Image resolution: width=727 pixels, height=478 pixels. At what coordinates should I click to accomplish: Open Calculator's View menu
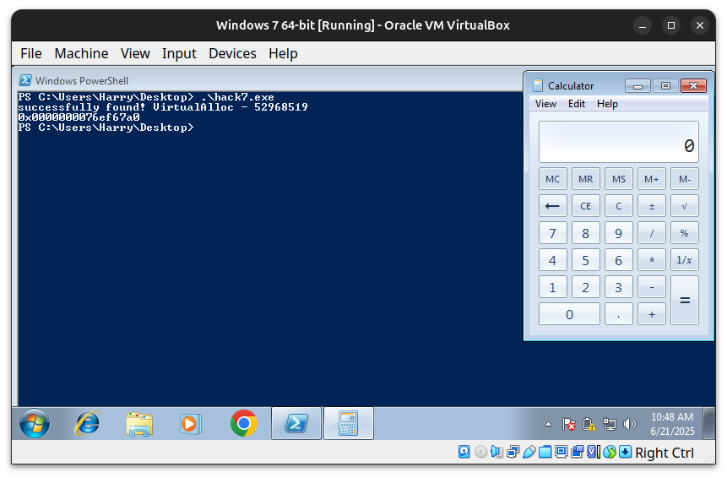(545, 104)
